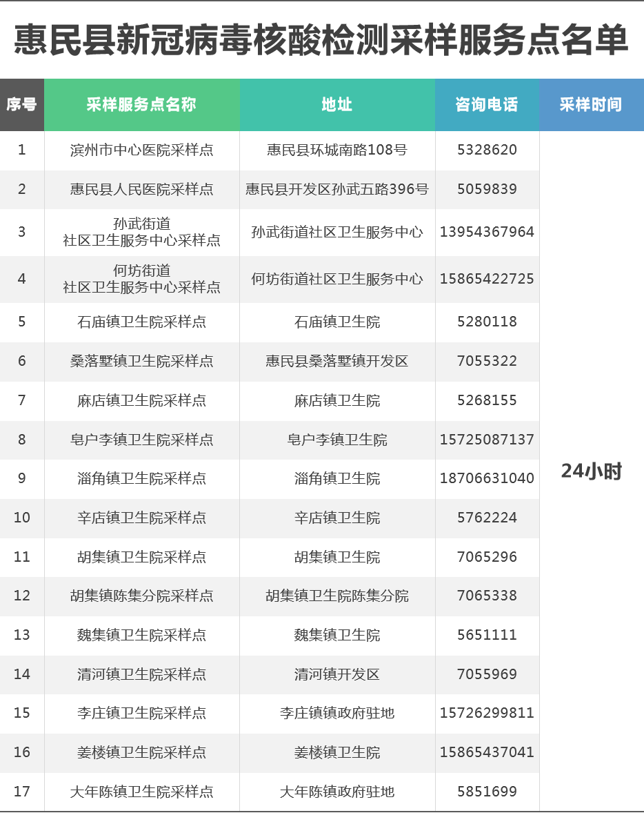644x813 pixels.
Task: Click phone number 15725087137
Action: click(x=487, y=440)
